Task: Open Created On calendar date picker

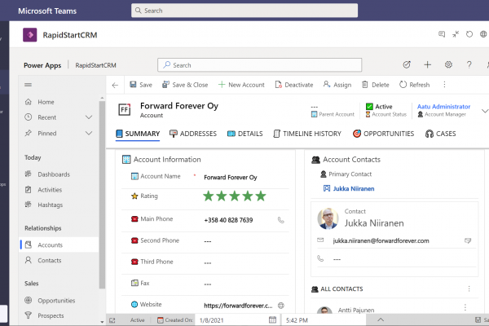Action: [272, 319]
